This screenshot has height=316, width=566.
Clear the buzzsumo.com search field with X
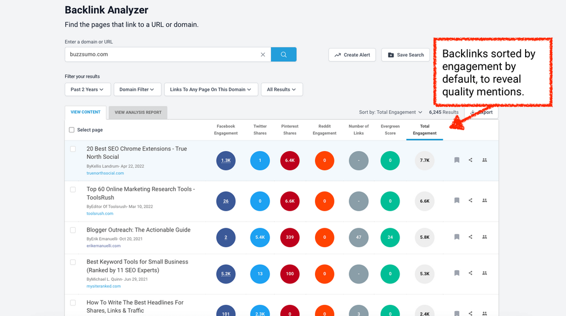pyautogui.click(x=263, y=55)
